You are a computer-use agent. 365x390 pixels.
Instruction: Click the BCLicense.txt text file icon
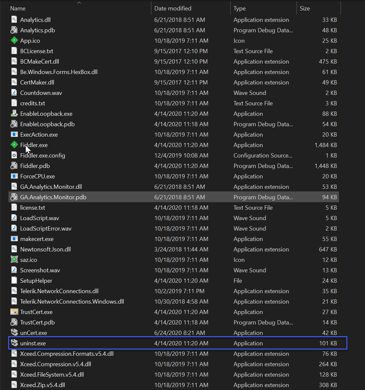coord(14,51)
